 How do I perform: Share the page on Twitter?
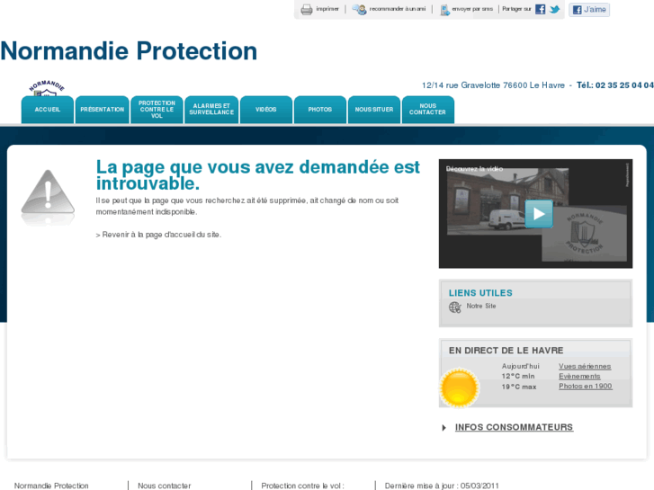click(554, 9)
